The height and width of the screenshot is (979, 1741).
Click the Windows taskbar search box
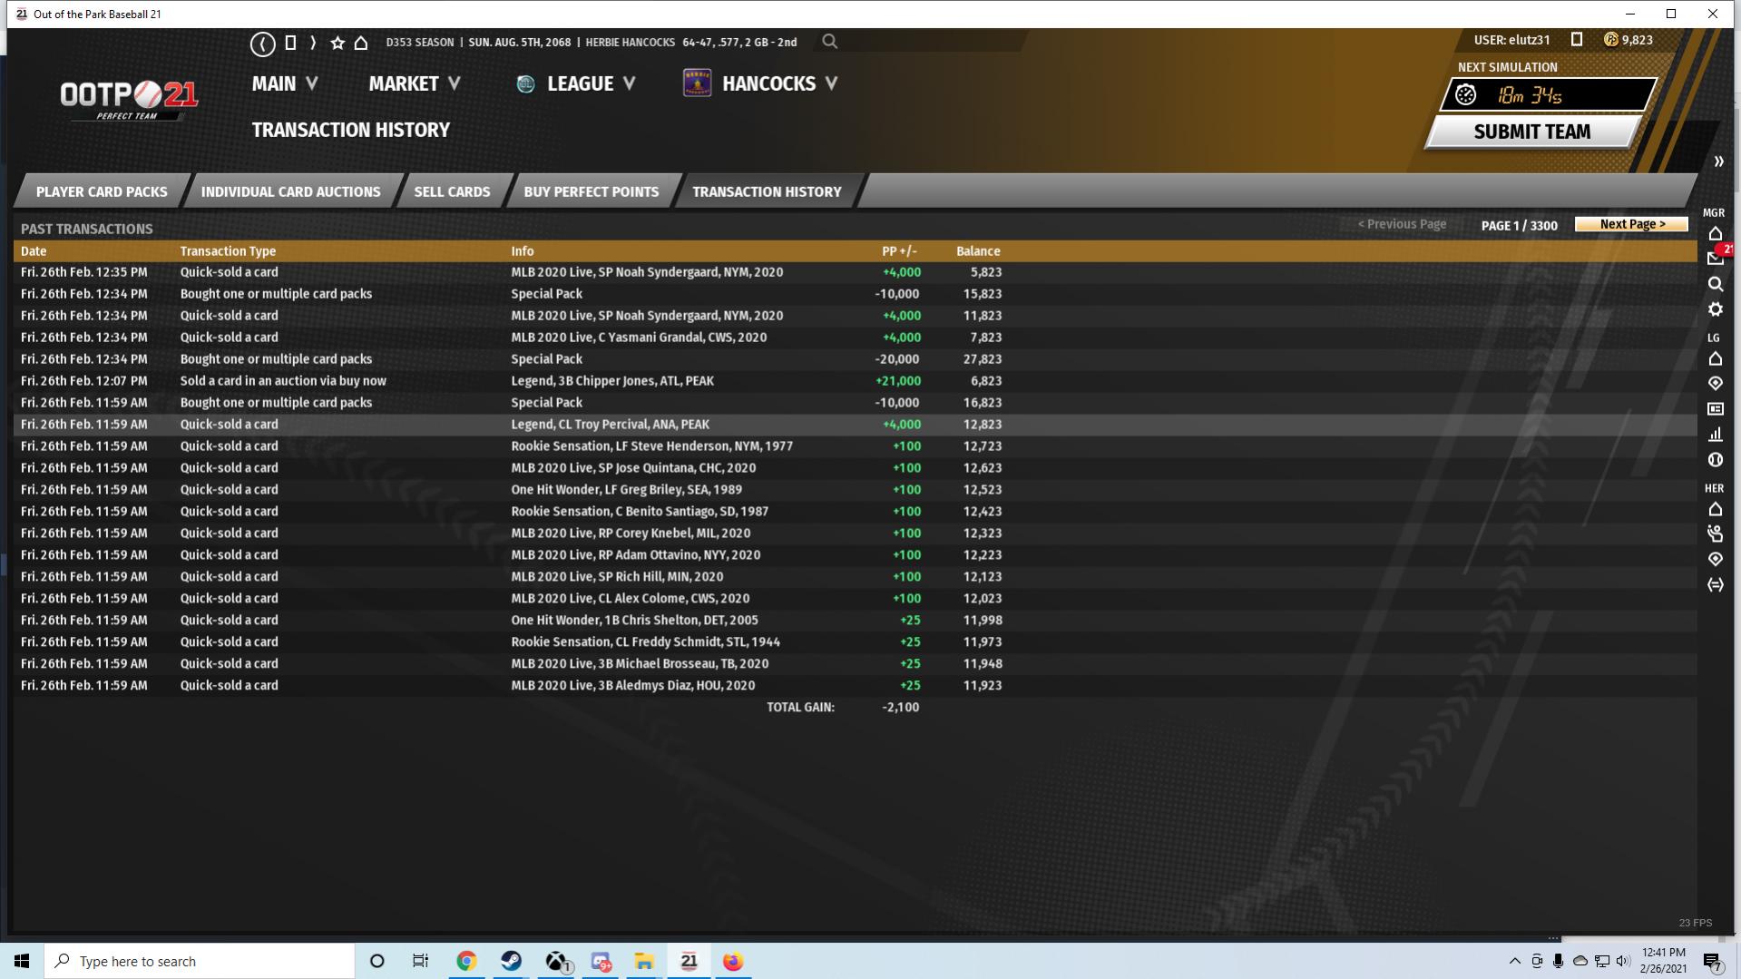200,961
